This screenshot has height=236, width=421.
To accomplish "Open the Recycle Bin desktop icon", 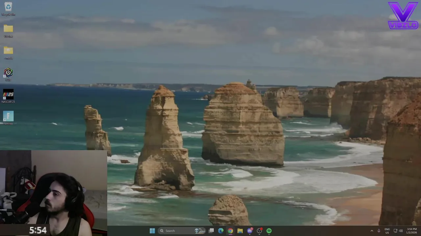I will click(x=8, y=9).
